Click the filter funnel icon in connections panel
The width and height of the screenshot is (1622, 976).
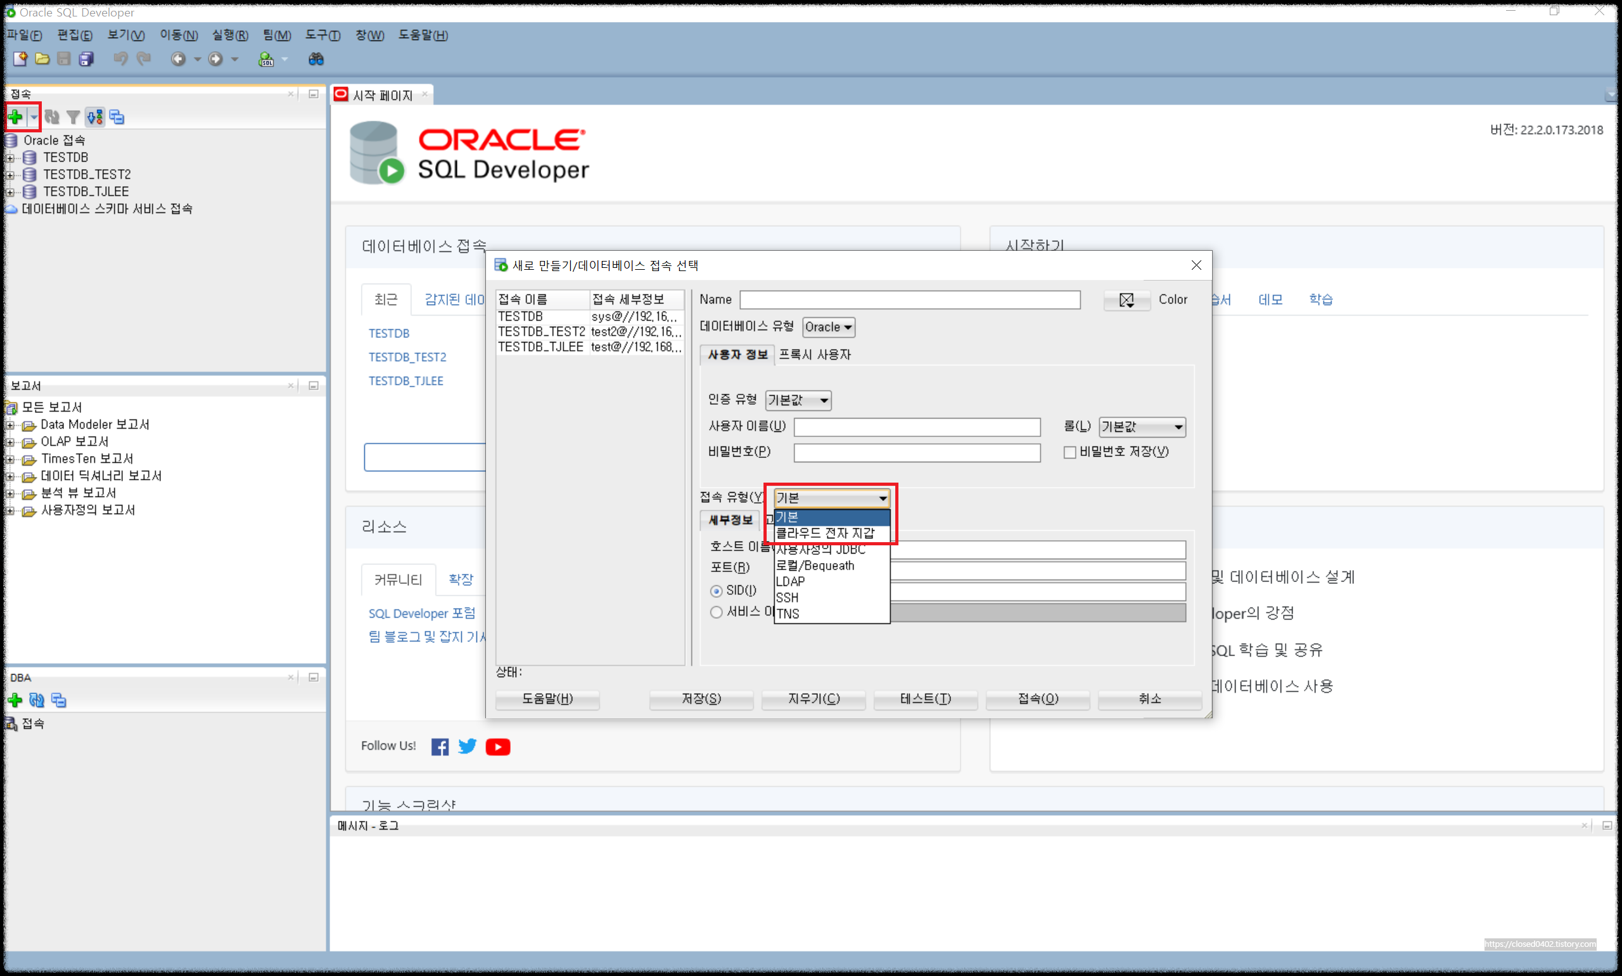(73, 117)
